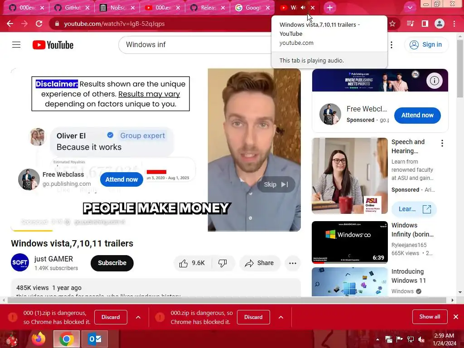The image size is (464, 348).
Task: Expand options for 000 (1).zip download
Action: click(x=138, y=317)
